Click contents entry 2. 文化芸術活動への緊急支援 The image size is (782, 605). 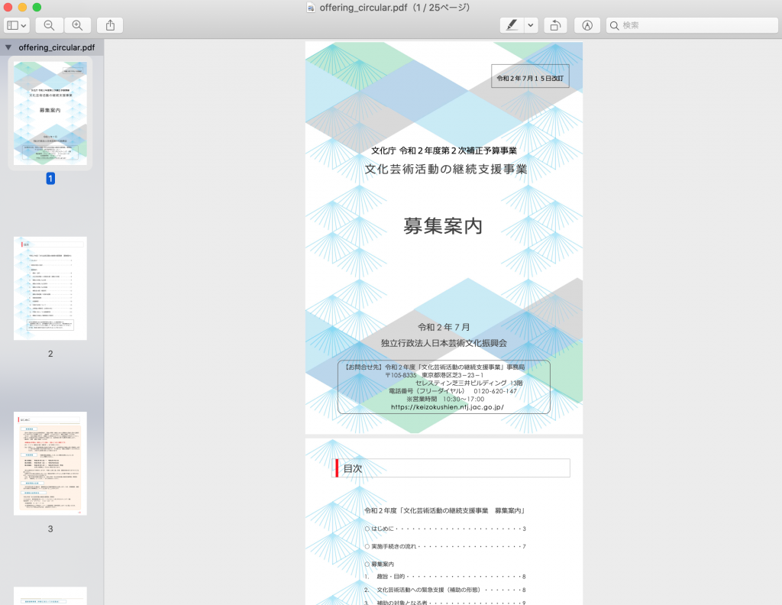[445, 590]
